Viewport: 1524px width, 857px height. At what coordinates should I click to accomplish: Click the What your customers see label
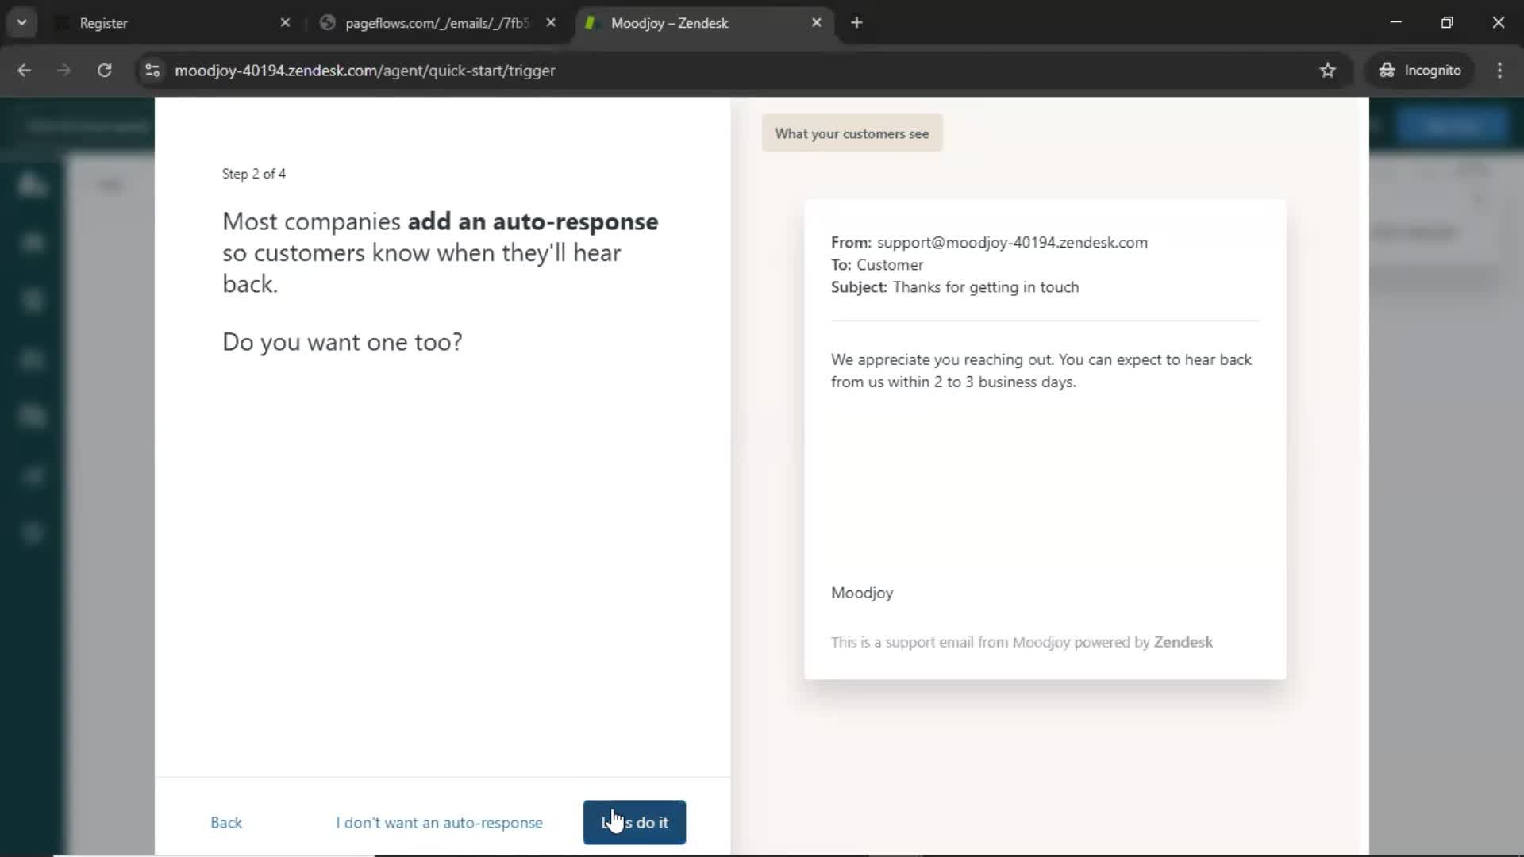(852, 133)
